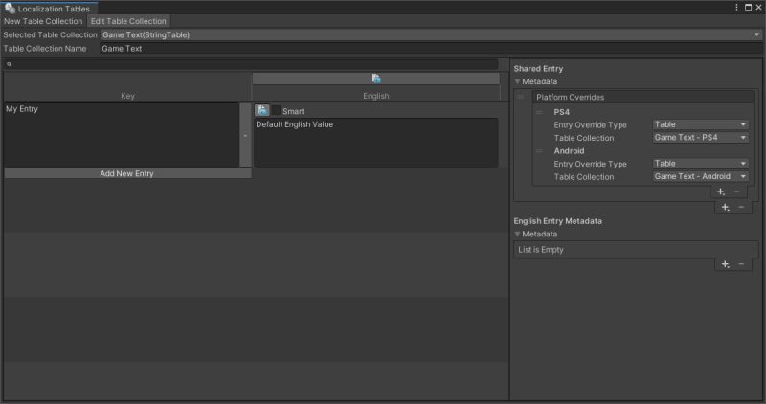
Task: Remove a platform override with minus
Action: click(x=737, y=191)
